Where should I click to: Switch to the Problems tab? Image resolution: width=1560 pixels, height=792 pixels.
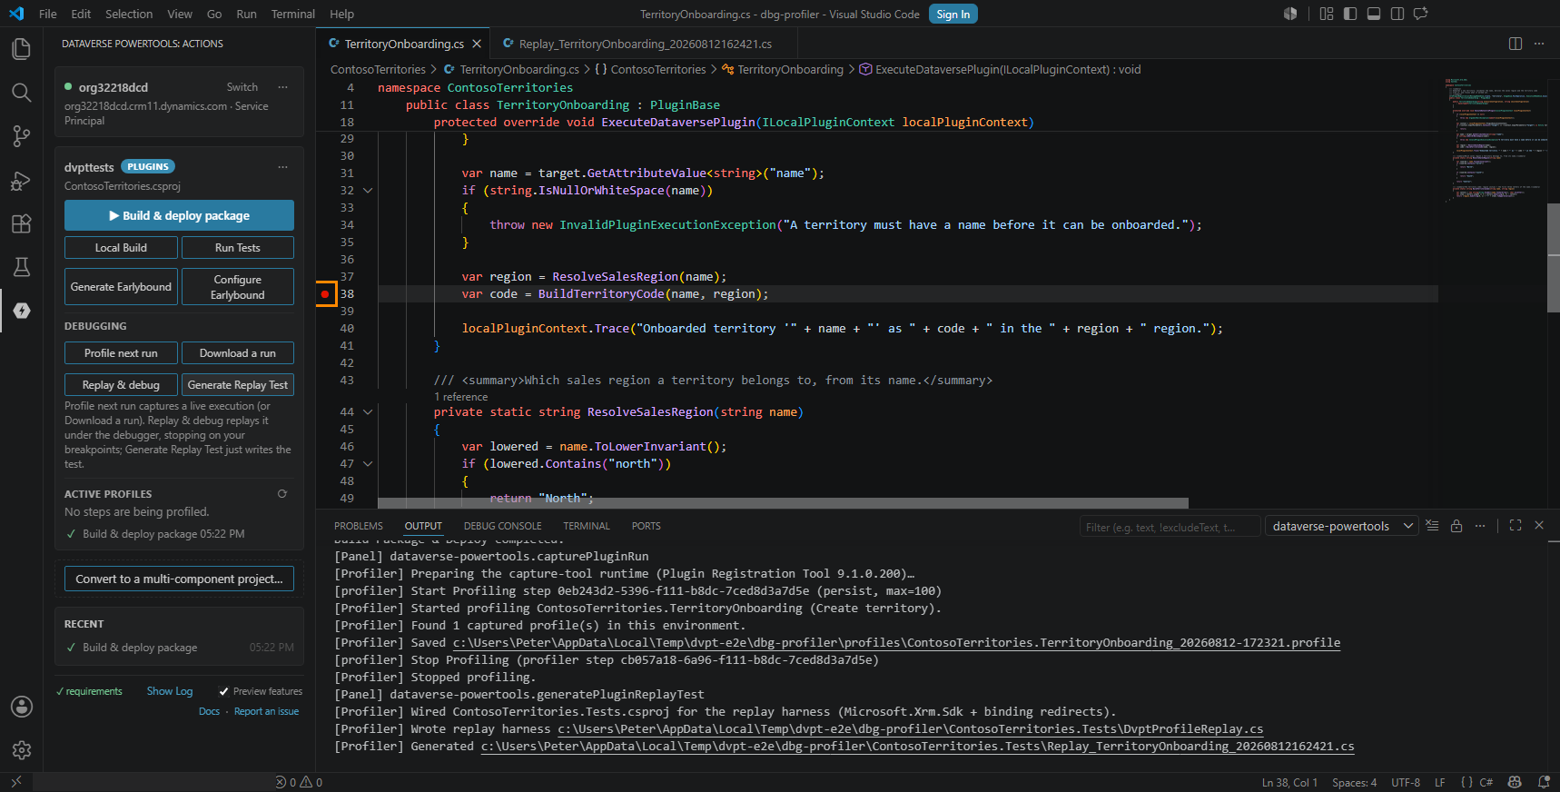[x=358, y=526]
